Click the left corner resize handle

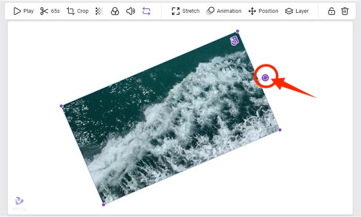[61, 106]
